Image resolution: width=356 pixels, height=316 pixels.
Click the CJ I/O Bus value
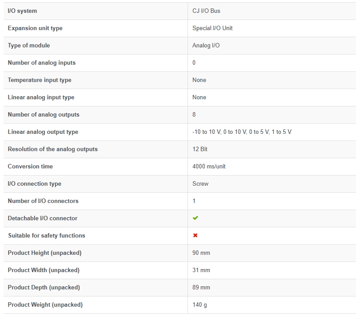206,11
